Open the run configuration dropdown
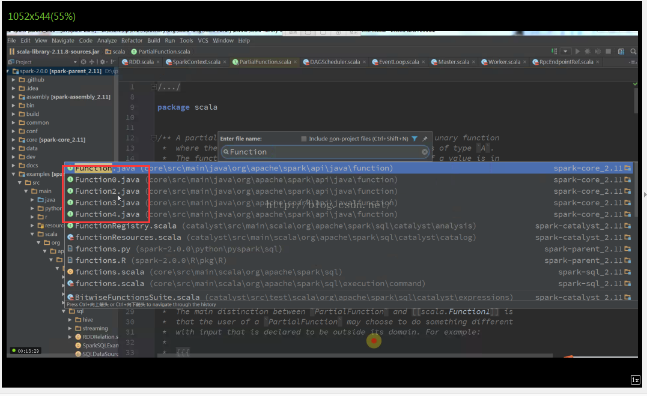 pyautogui.click(x=565, y=52)
